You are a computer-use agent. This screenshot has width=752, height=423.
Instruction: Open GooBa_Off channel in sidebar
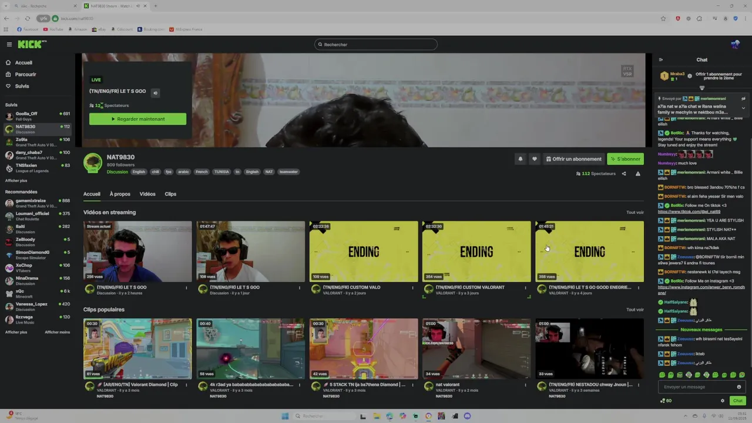pos(37,116)
